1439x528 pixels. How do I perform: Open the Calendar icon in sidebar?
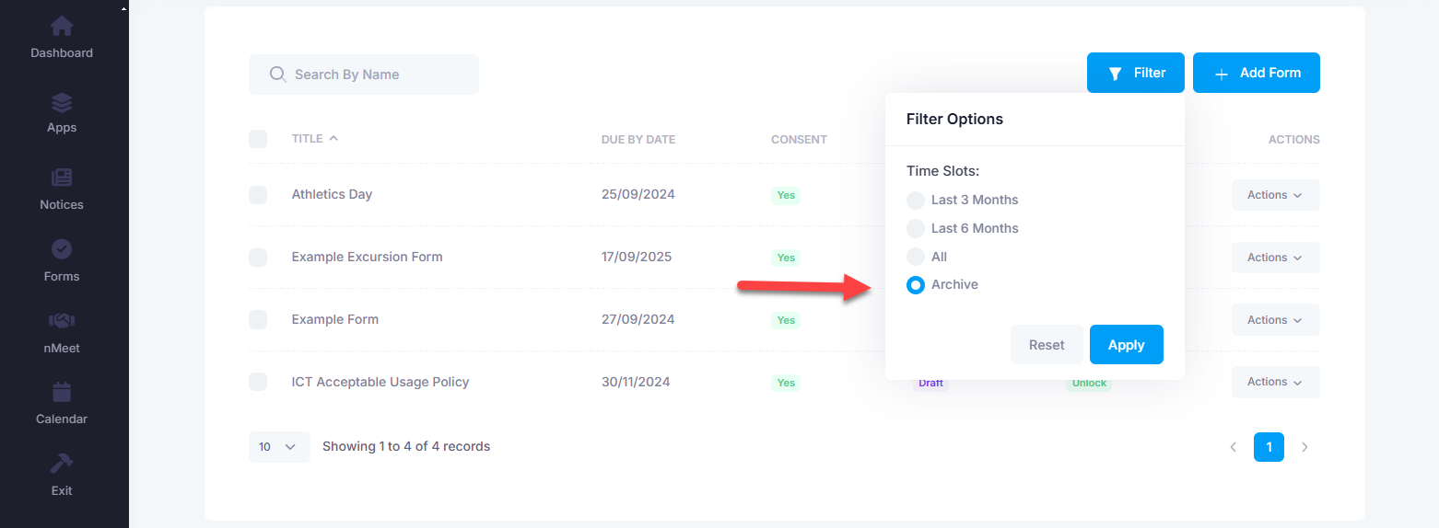(x=62, y=393)
